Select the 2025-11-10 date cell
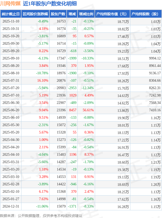The width and height of the screenshot is (162, 218). pyautogui.click(x=11, y=21)
